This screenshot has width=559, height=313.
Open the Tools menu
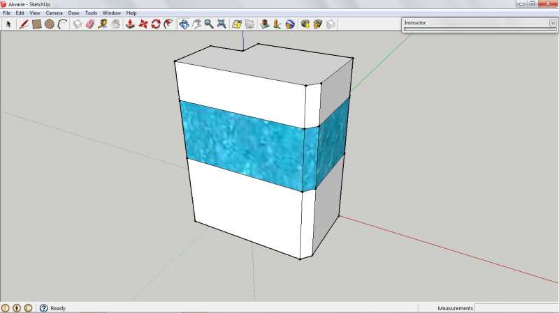coord(91,13)
